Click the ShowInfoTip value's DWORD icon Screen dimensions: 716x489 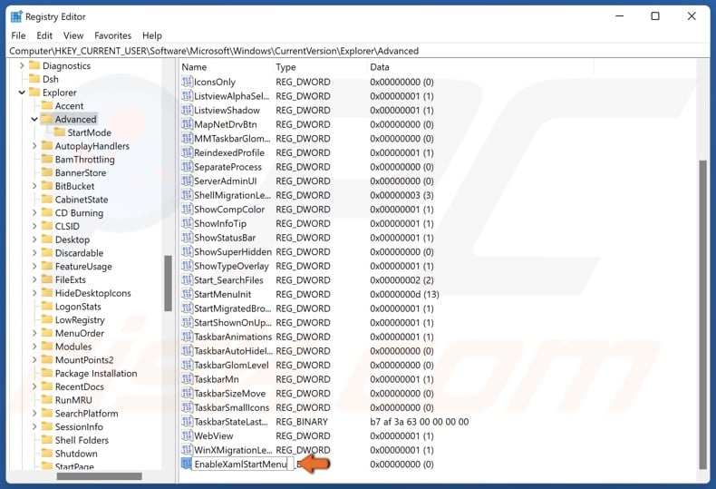(187, 223)
